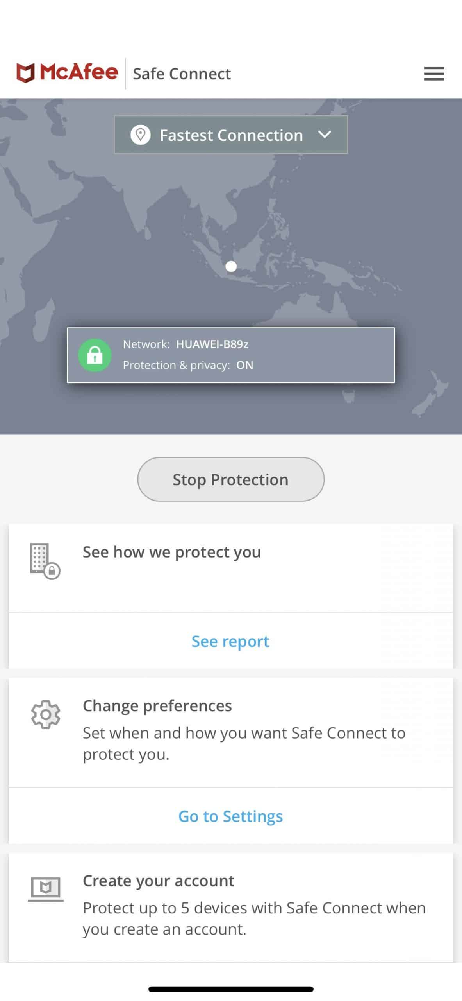The height and width of the screenshot is (1001, 462).
Task: Click the down chevron next to Fastest Connection
Action: pos(325,135)
